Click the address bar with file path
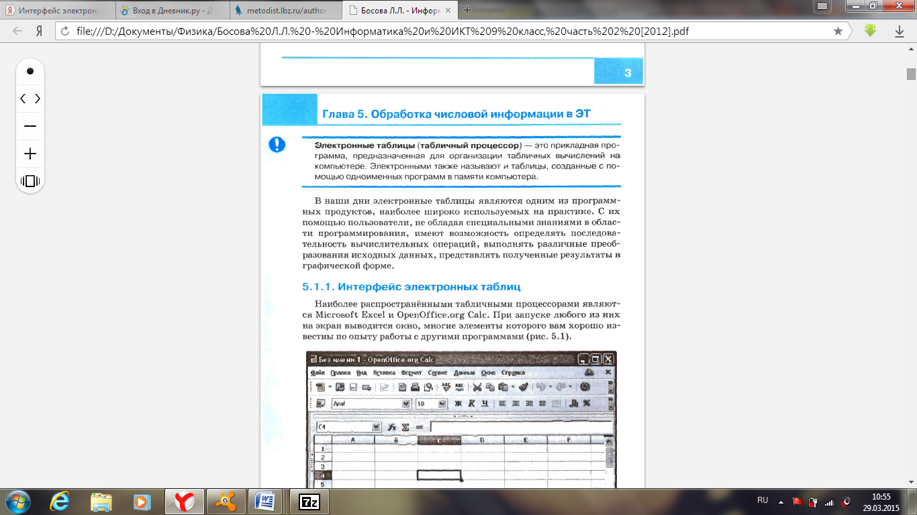This screenshot has width=917, height=515. pyautogui.click(x=450, y=32)
